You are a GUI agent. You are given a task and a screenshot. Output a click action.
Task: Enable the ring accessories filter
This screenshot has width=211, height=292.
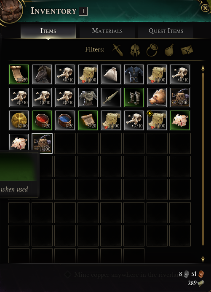tap(152, 50)
